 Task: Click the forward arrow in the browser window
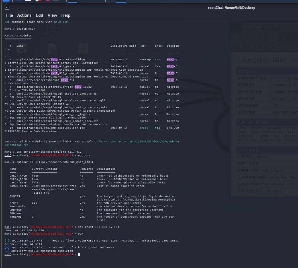[x=246, y=37]
